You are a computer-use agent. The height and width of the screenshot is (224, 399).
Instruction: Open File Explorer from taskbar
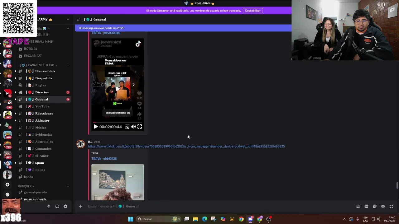(195, 219)
